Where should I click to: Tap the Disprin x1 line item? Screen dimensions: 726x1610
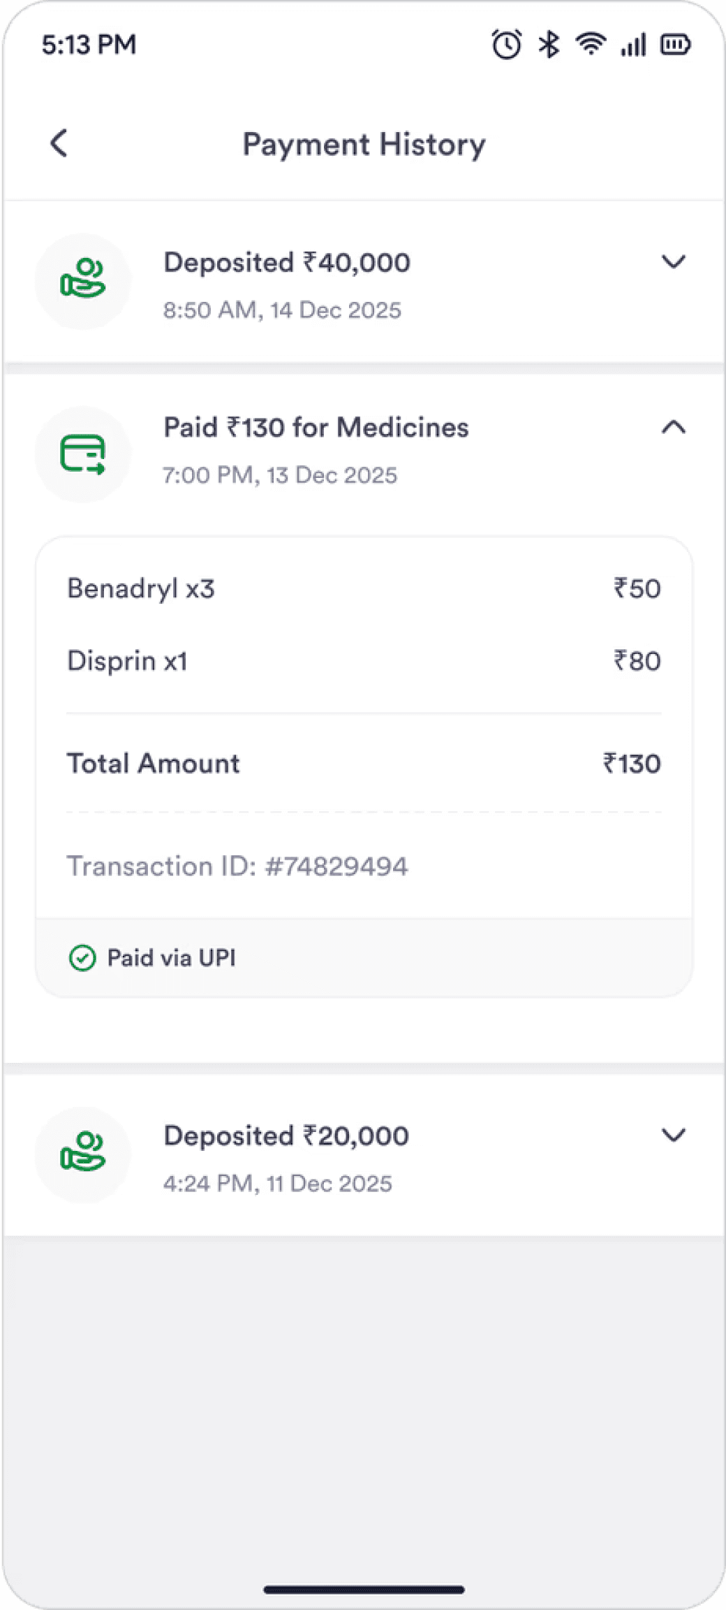coord(127,661)
